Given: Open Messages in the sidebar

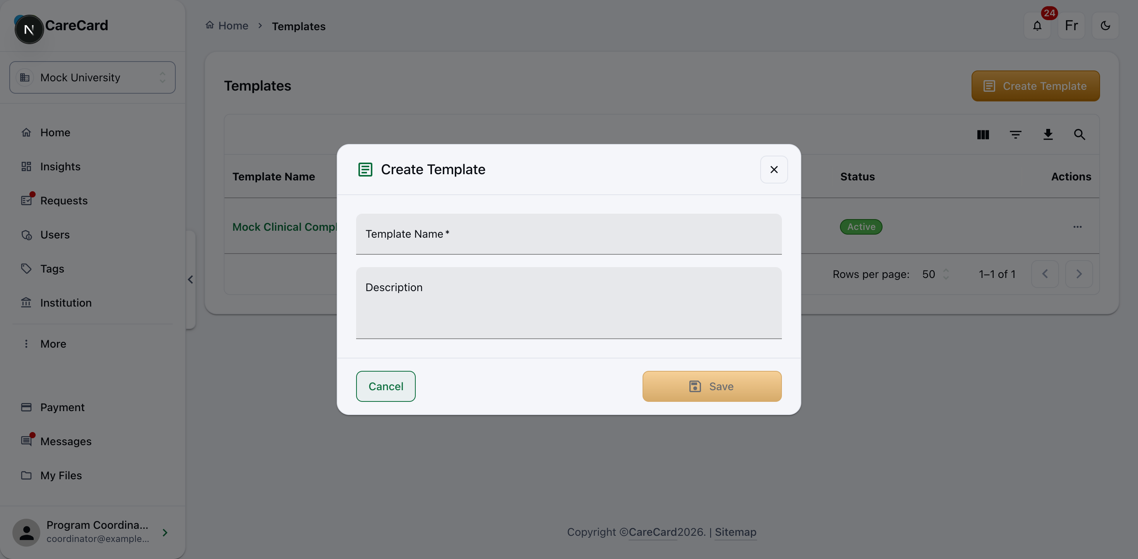Looking at the screenshot, I should 93,441.
